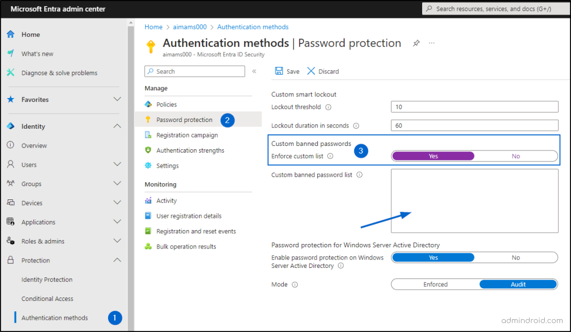Image resolution: width=571 pixels, height=332 pixels.
Task: Click the Registration and reset events icon
Action: 148,231
